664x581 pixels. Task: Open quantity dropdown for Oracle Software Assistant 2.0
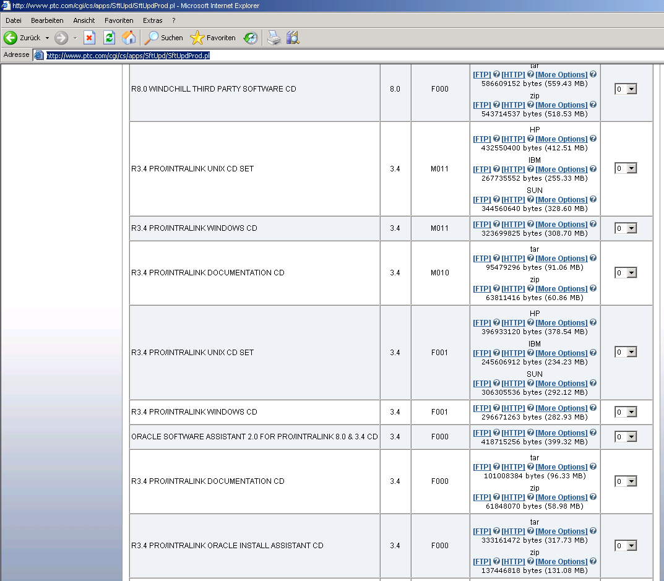click(631, 437)
